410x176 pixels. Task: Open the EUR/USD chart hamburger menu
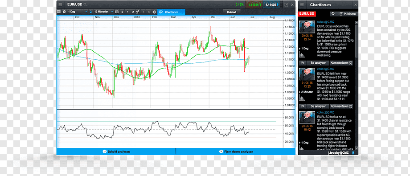tap(61, 5)
